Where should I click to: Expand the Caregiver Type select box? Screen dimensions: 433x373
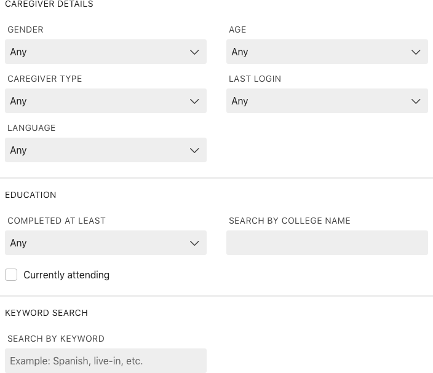click(92, 101)
